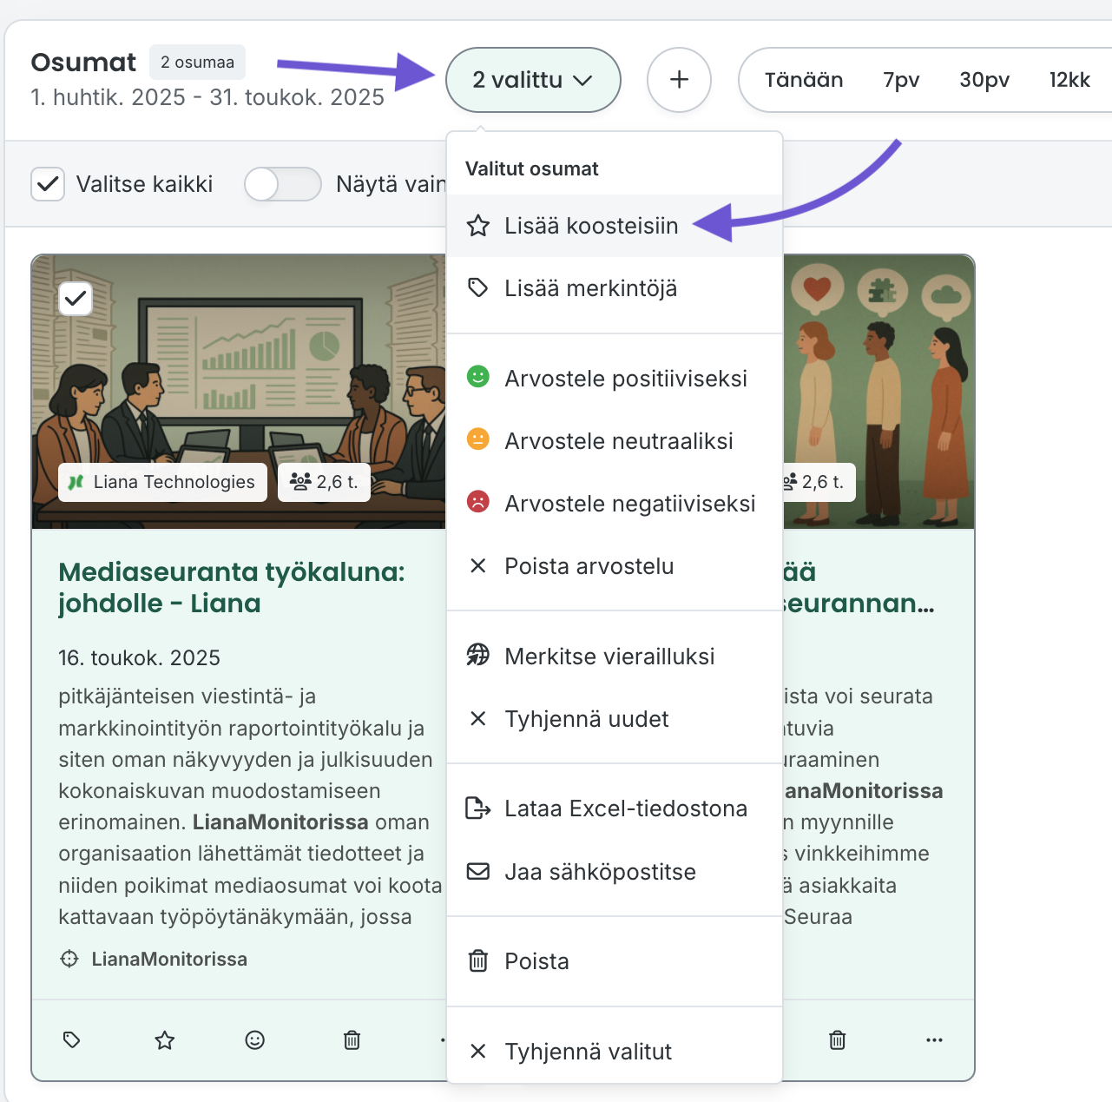Viewport: 1112px width, 1102px height.
Task: Click the first card's meeting thumbnail
Action: point(240,392)
